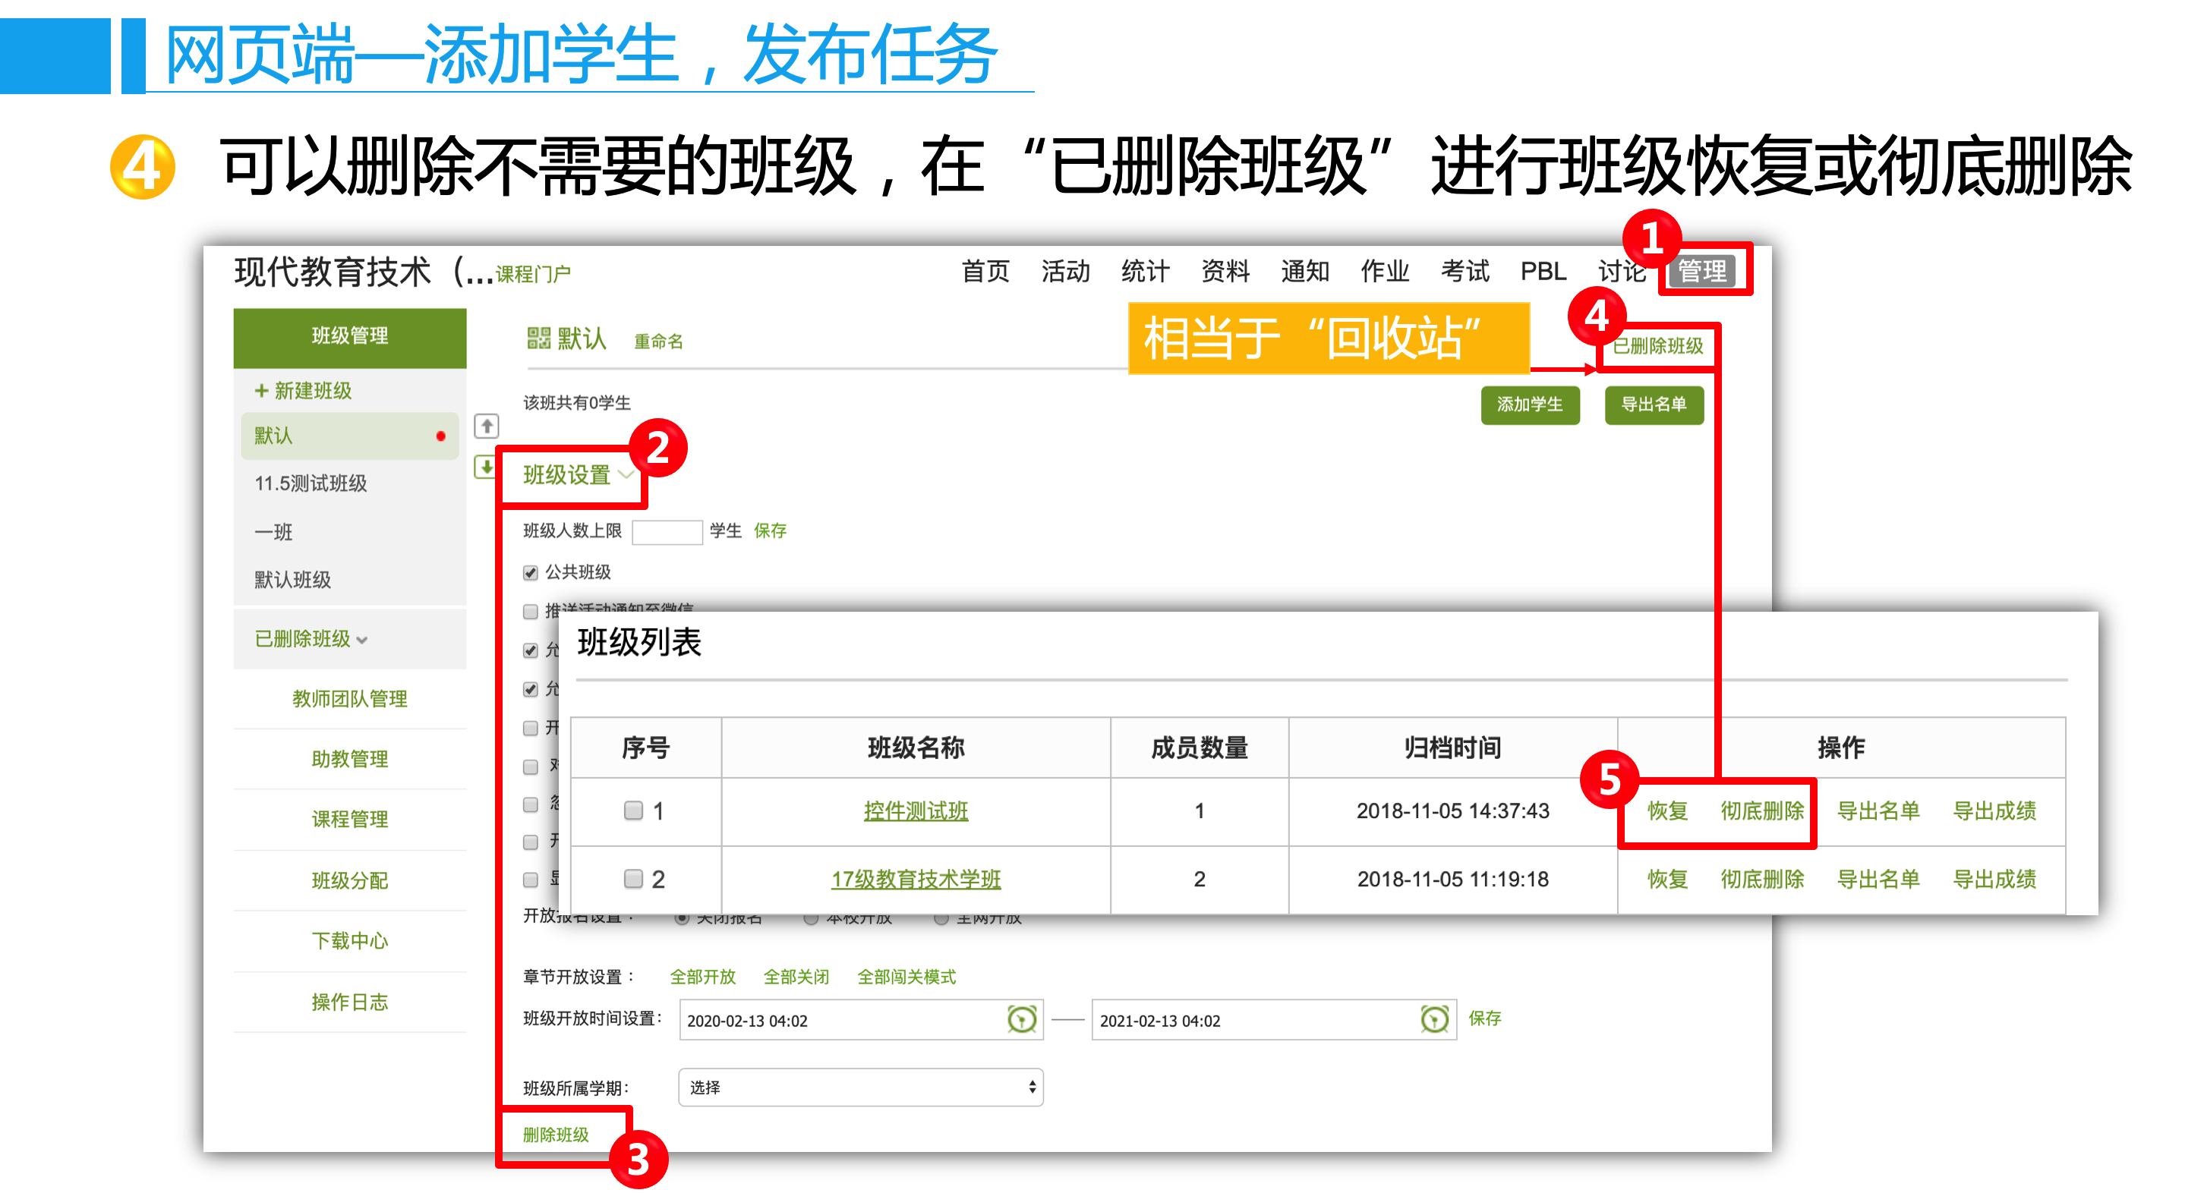Click the 导出名单 green button
The height and width of the screenshot is (1193, 2185).
(1653, 404)
